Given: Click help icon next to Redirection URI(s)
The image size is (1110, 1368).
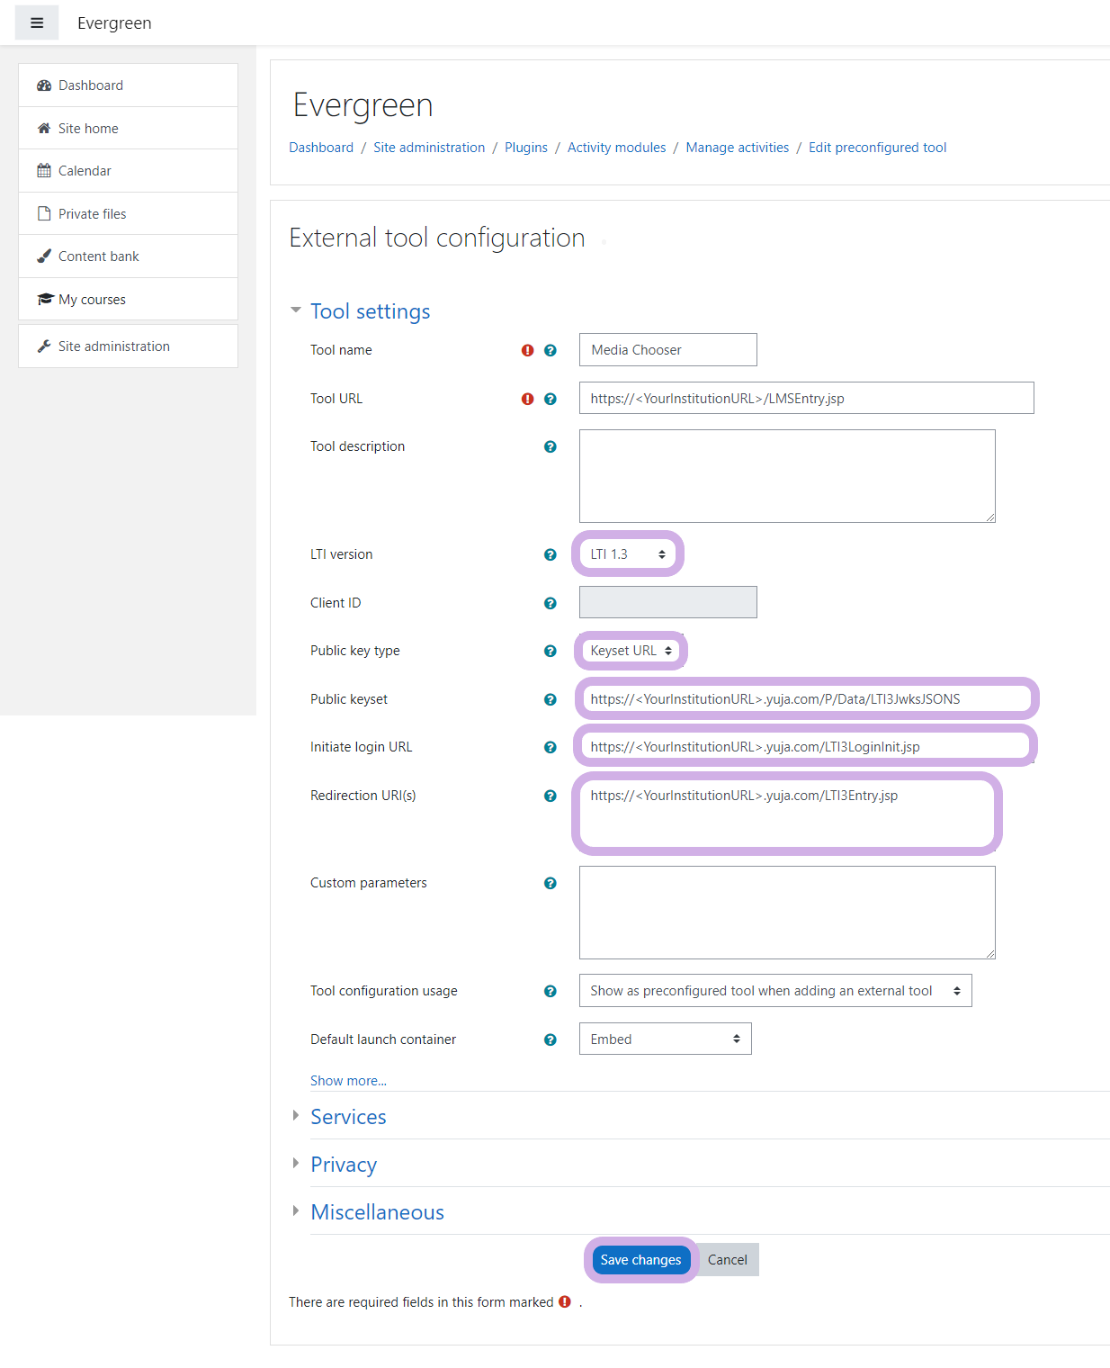Looking at the screenshot, I should [551, 796].
